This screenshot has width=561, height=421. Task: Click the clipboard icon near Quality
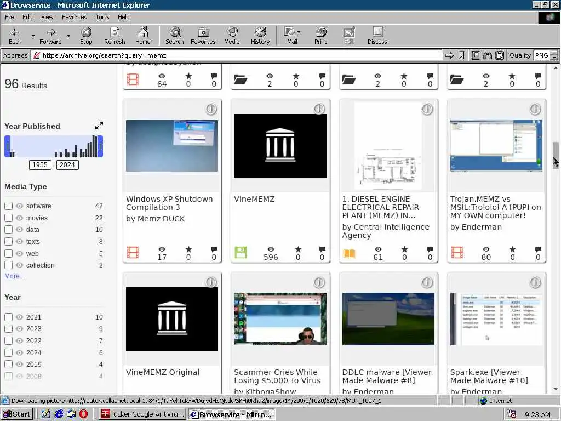(500, 55)
